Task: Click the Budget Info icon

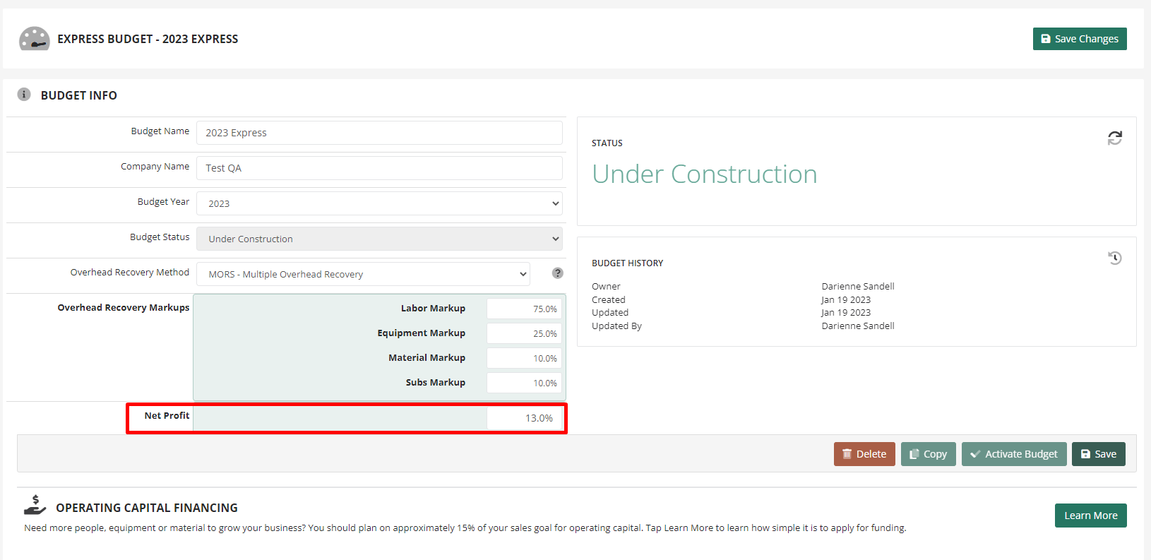Action: 24,95
